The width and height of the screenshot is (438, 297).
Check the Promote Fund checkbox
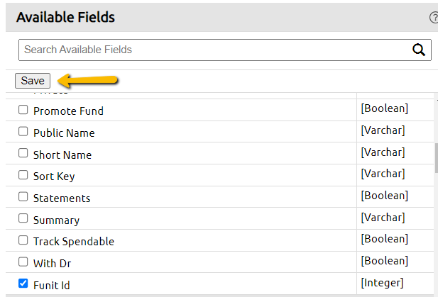(x=23, y=110)
